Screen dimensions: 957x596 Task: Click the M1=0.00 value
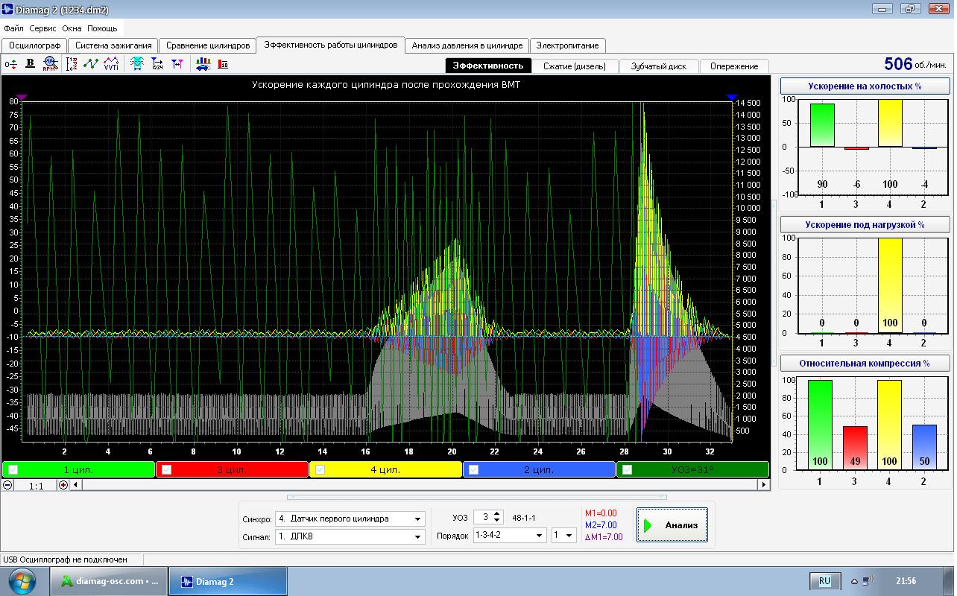click(601, 513)
